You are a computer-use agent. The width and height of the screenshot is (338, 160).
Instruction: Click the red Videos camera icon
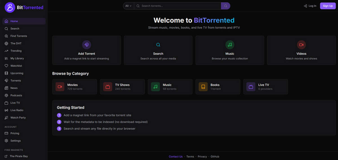[301, 45]
